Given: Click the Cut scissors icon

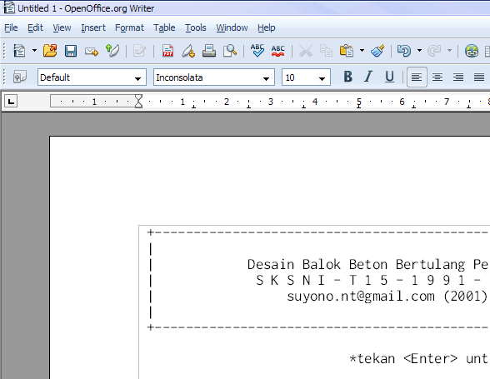Looking at the screenshot, I should (305, 51).
